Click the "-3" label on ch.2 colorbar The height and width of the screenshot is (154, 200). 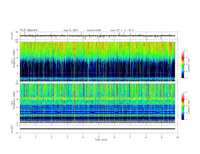pyautogui.click(x=186, y=92)
